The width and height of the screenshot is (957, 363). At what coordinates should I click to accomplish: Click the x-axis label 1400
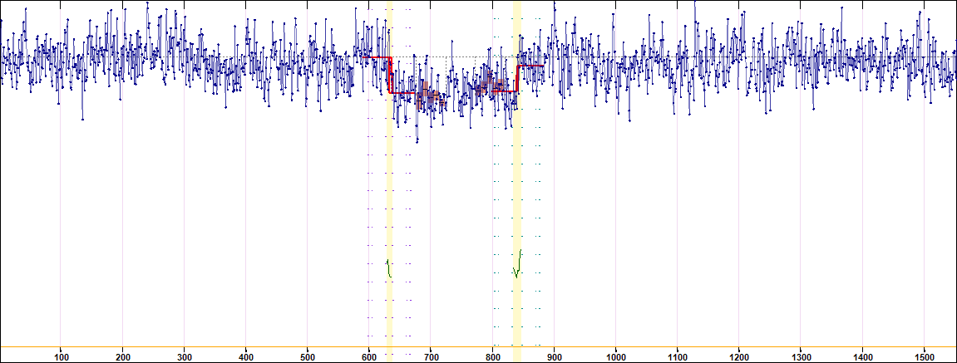click(x=861, y=356)
